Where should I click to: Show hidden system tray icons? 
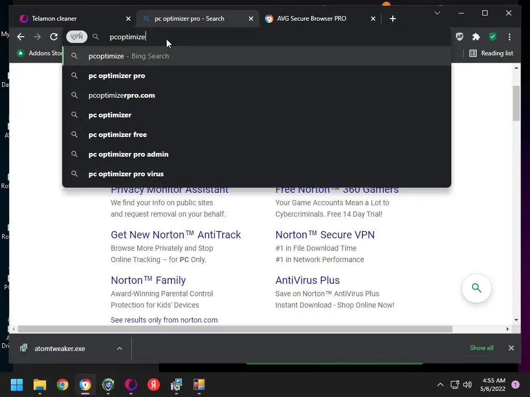(440, 385)
